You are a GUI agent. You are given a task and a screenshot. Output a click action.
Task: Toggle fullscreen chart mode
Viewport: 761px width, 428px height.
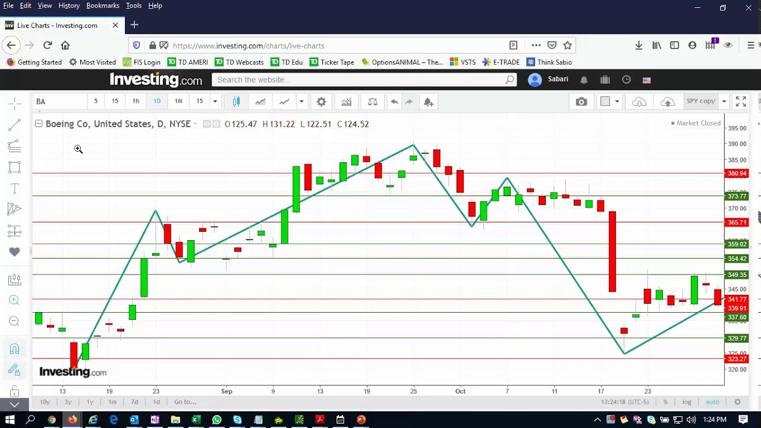(741, 102)
